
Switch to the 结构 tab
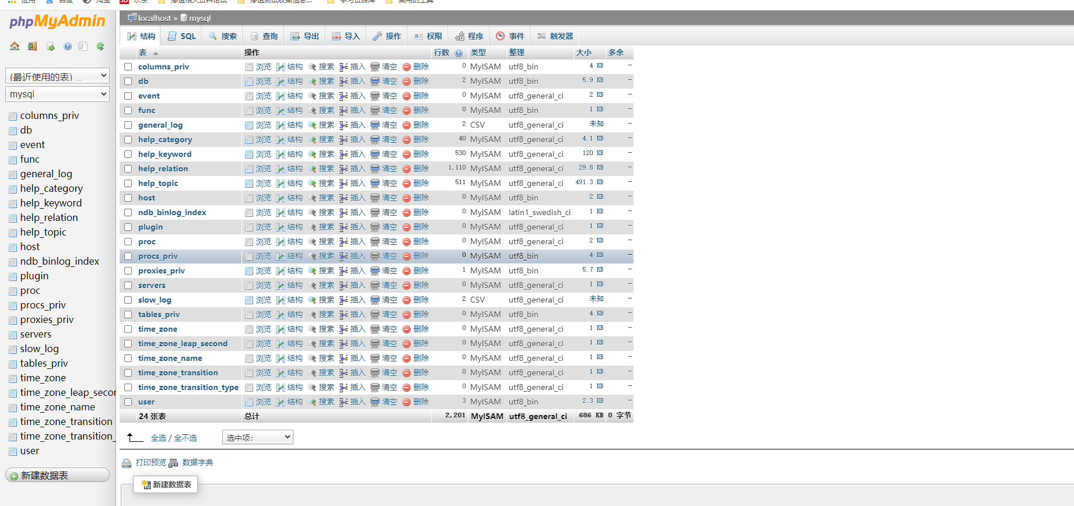tap(142, 36)
